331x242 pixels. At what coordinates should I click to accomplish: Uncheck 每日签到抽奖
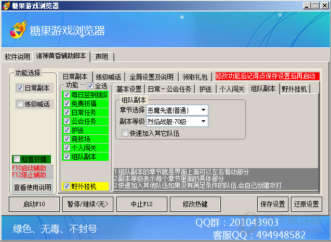pyautogui.click(x=67, y=95)
